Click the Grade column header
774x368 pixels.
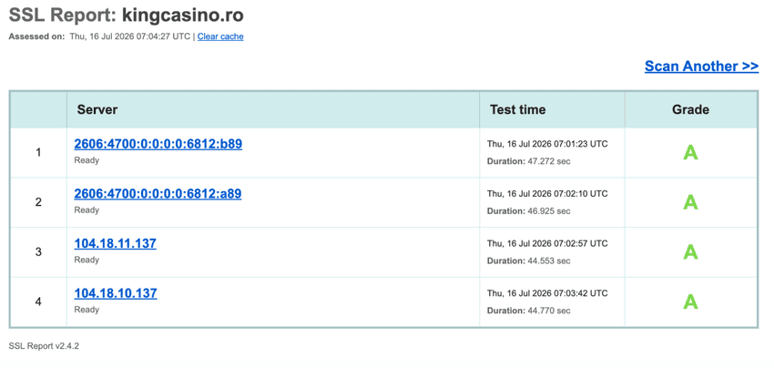[x=690, y=109]
